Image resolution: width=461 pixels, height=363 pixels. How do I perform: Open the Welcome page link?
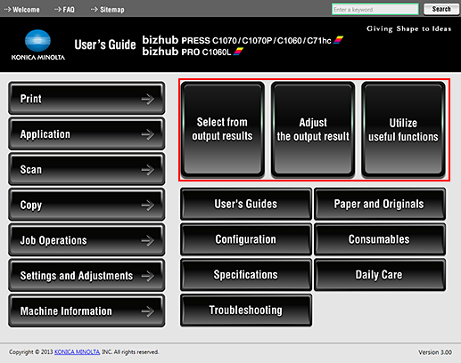(x=21, y=10)
